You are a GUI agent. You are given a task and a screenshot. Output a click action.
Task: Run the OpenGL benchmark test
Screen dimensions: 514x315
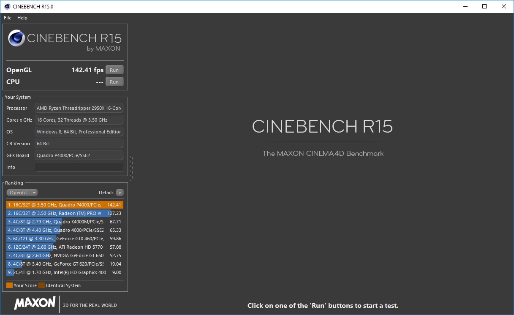click(x=114, y=70)
